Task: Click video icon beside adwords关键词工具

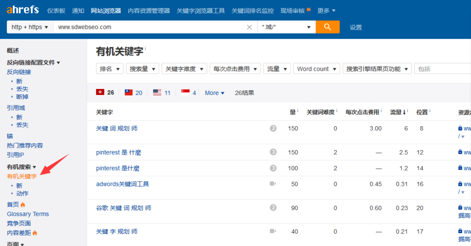Action: click(273, 184)
